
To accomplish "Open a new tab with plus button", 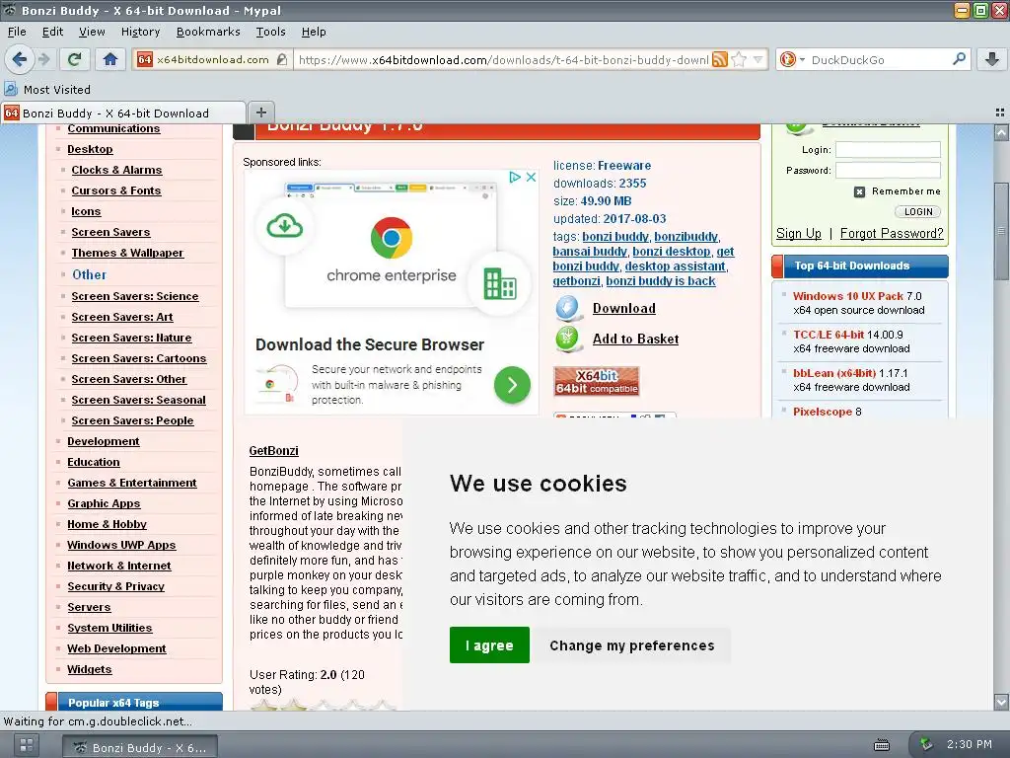I will pos(260,113).
